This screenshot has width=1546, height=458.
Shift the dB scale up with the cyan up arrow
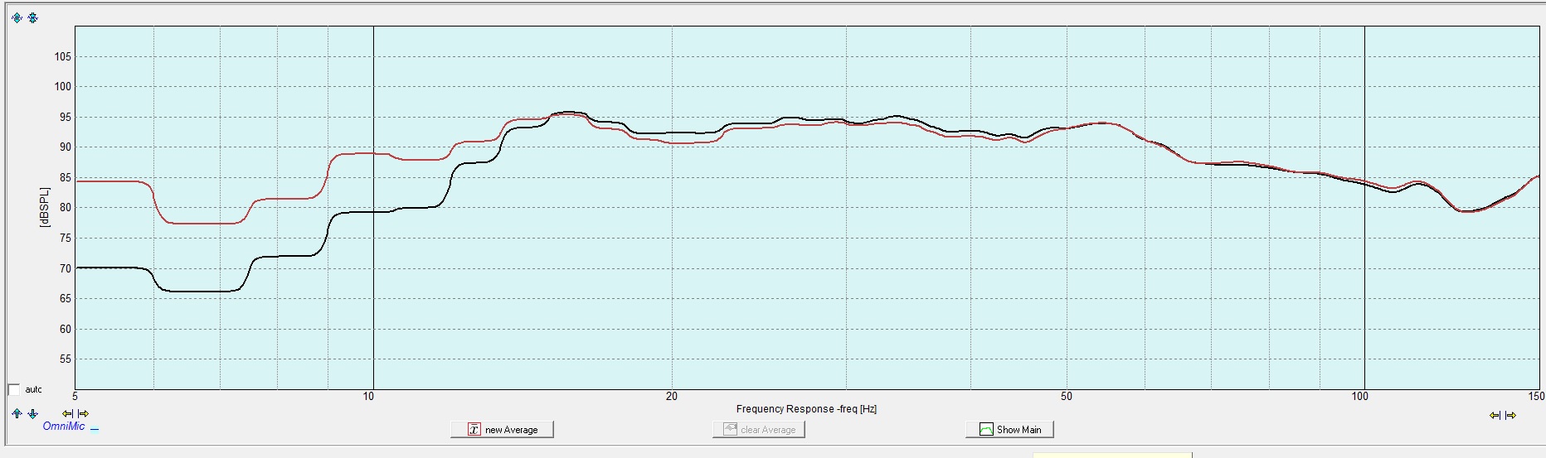(17, 413)
